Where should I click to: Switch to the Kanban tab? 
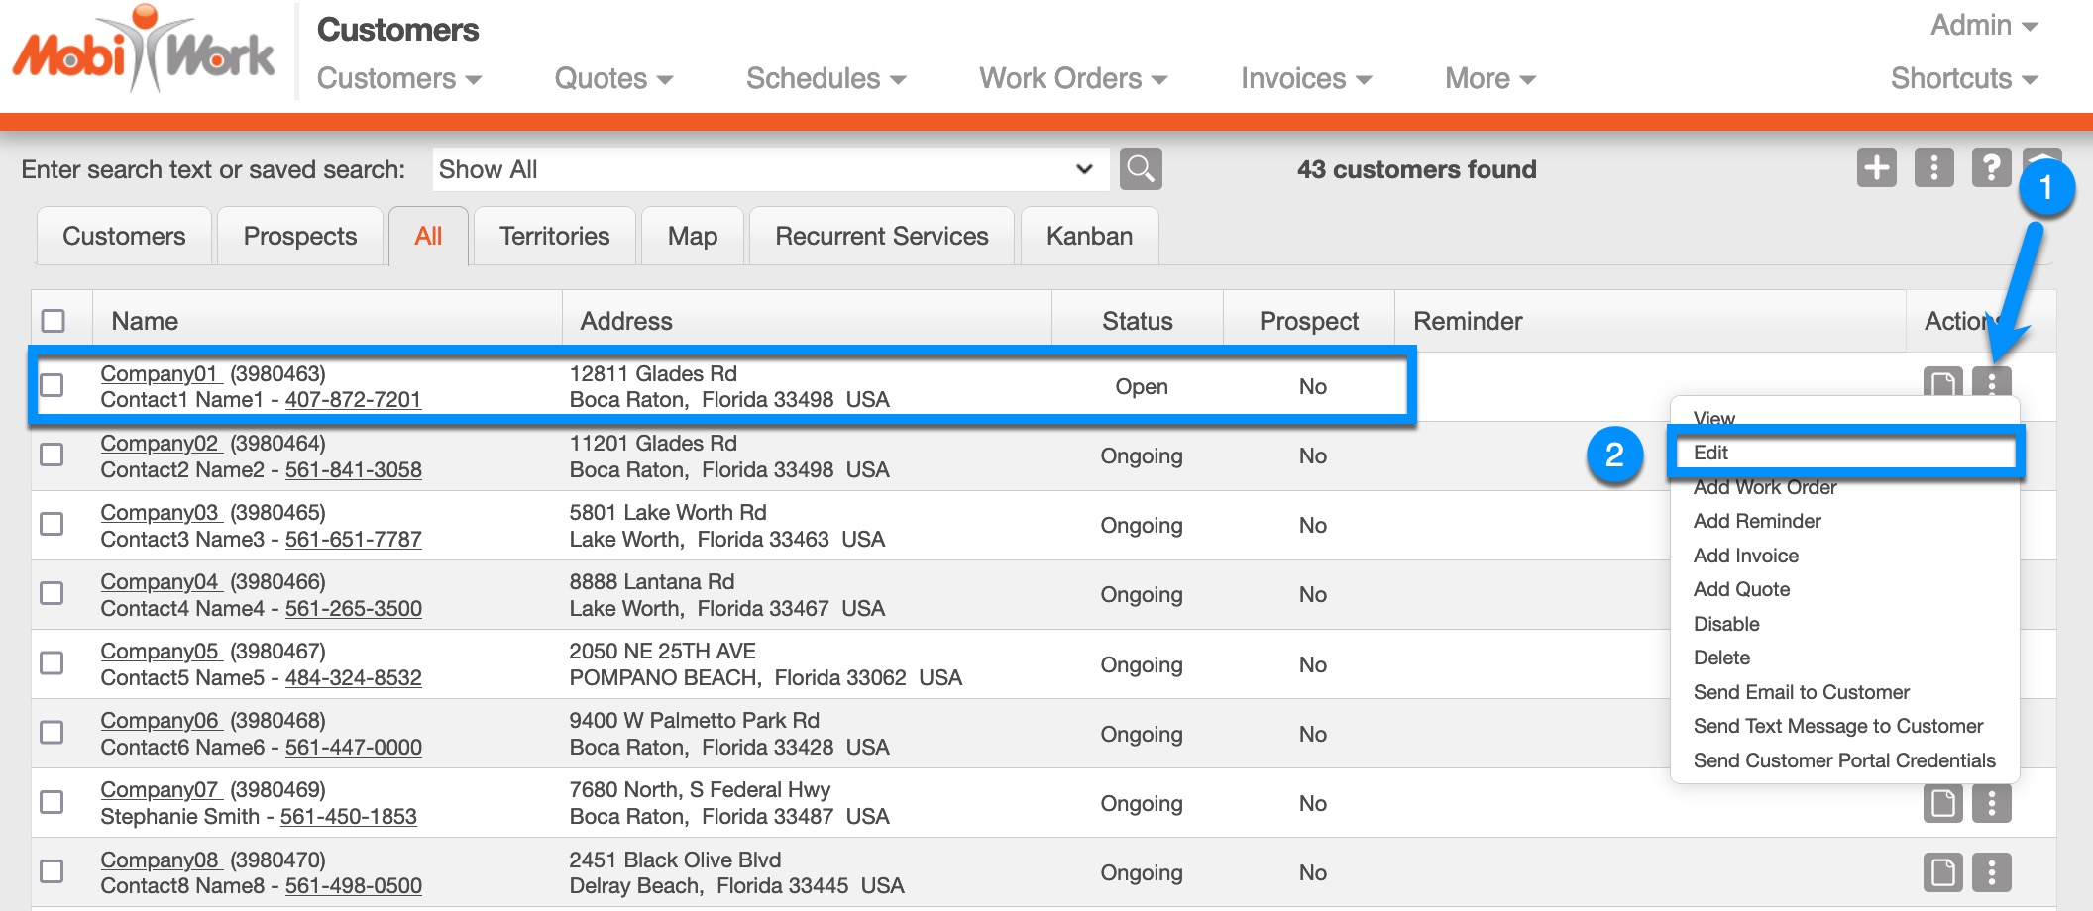[x=1089, y=236]
